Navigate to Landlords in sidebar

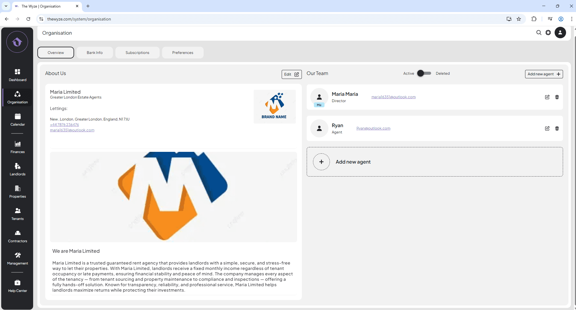17,169
